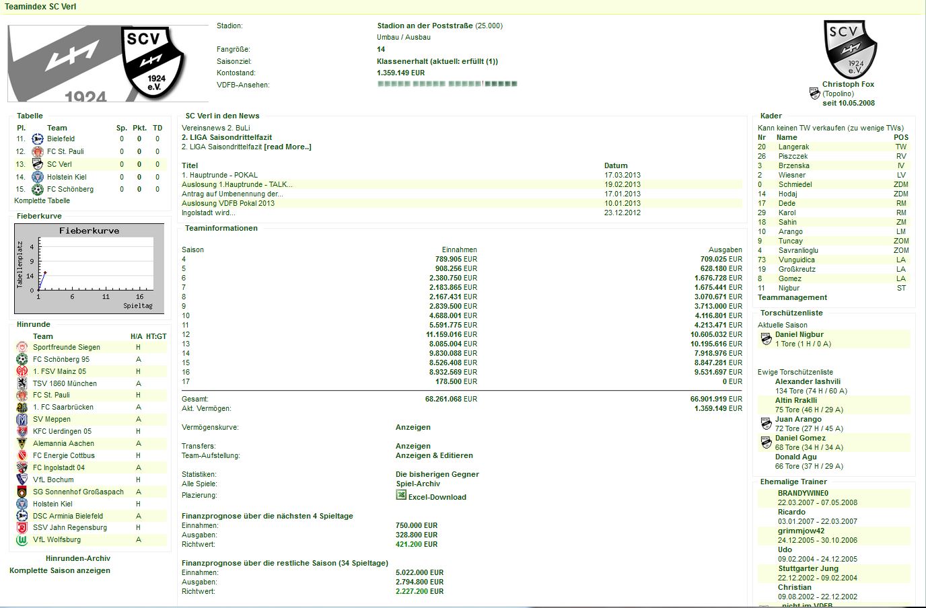Viewport: 926px width, 608px height.
Task: Open Auslosung 1.Hauptrunde - TALK... news item
Action: coord(237,185)
